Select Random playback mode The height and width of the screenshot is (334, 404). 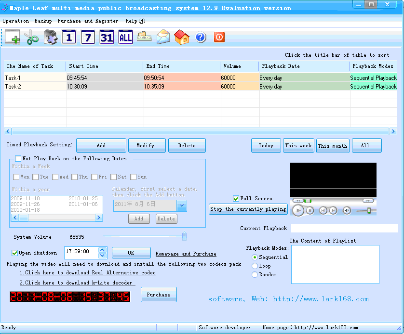coord(255,275)
